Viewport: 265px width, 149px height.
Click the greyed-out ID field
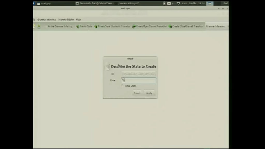(x=139, y=74)
